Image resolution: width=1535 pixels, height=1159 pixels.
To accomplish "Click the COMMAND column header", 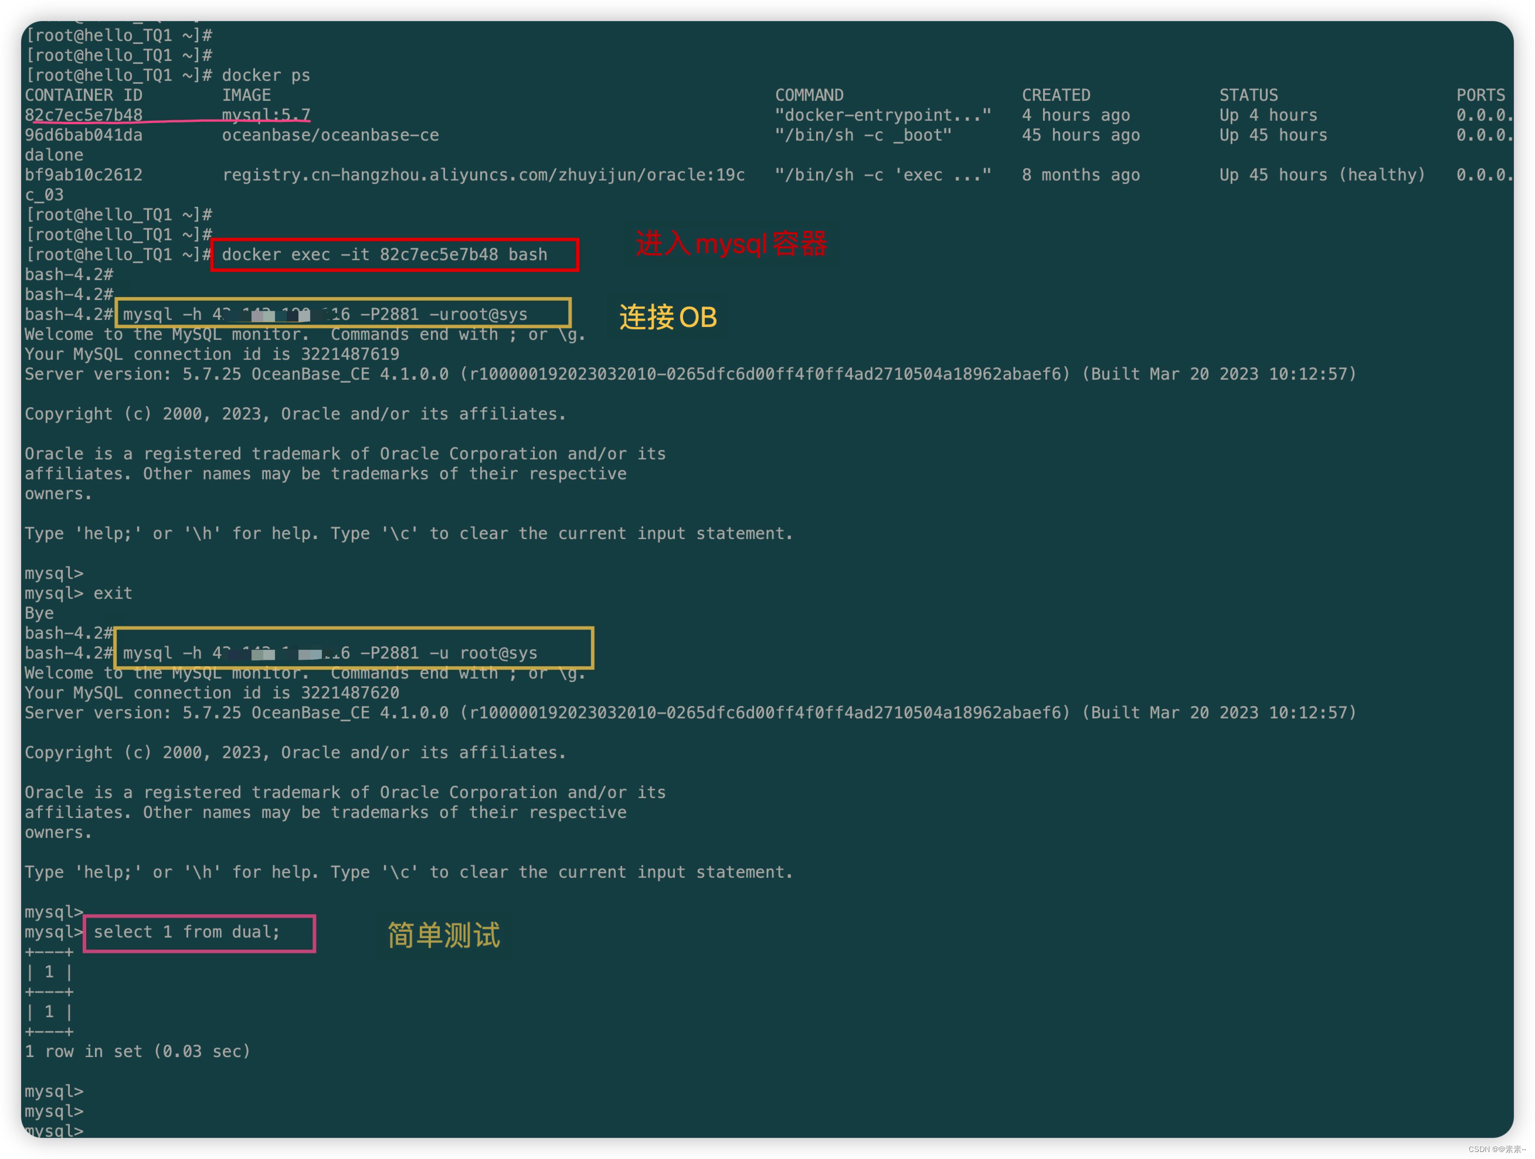I will point(809,95).
